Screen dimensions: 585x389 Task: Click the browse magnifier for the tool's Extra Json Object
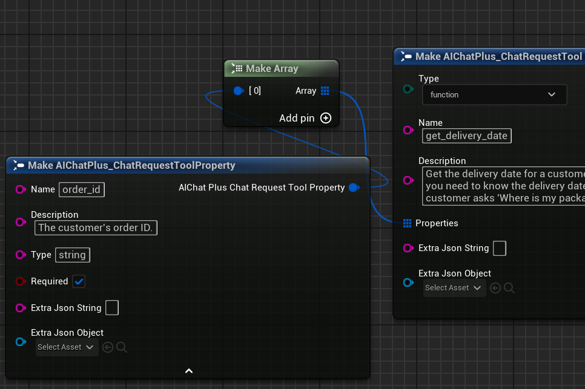tap(509, 287)
